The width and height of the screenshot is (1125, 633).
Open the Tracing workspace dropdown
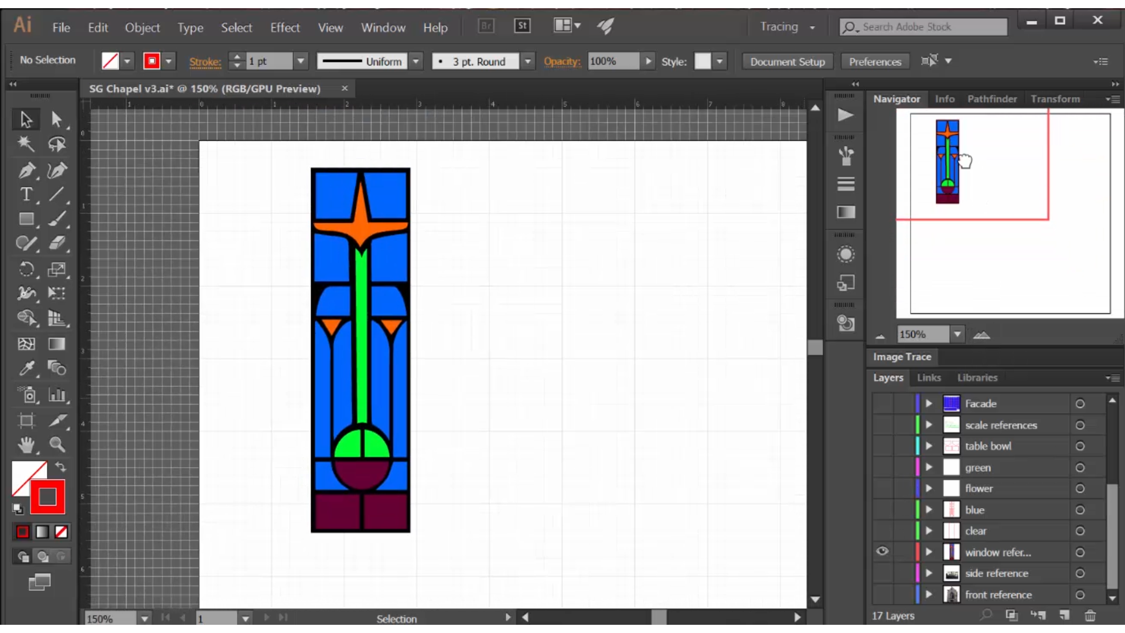click(787, 27)
